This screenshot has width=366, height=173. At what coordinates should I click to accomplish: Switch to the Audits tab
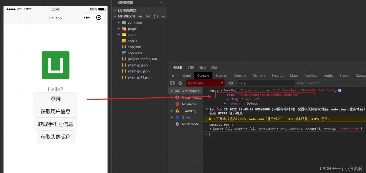point(329,76)
